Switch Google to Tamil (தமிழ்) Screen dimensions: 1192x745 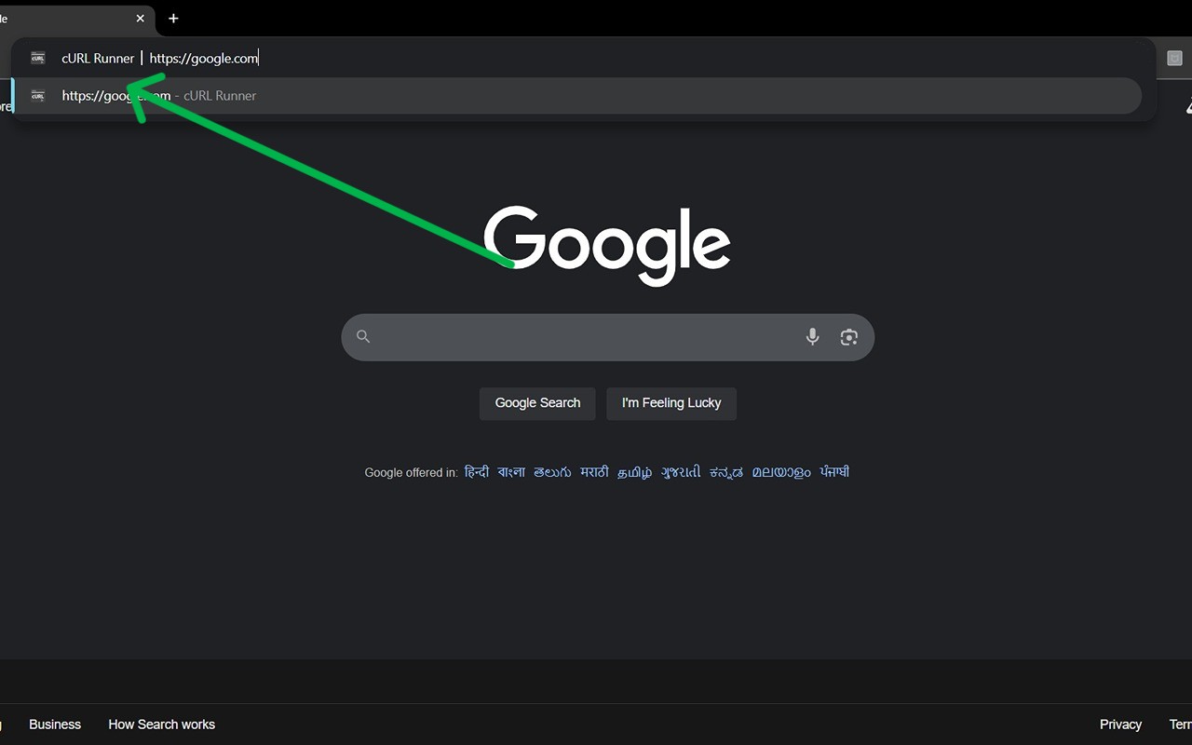point(635,472)
